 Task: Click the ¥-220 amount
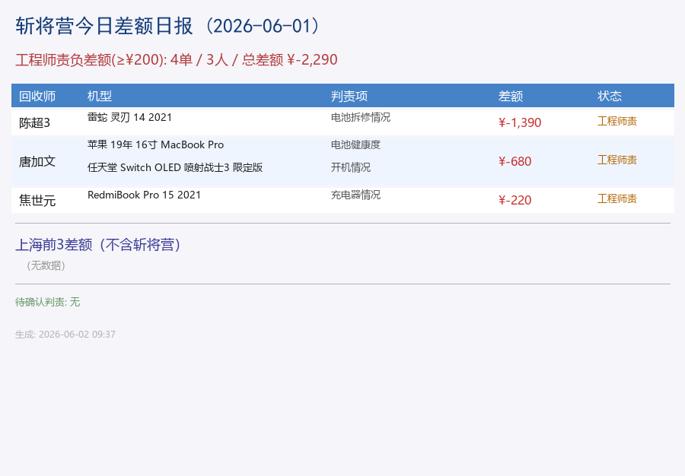click(515, 200)
